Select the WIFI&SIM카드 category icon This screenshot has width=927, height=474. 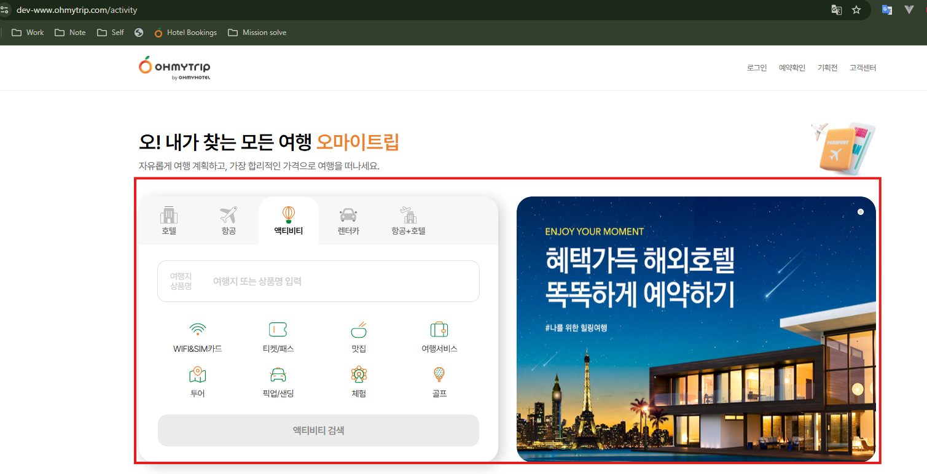[x=197, y=330]
